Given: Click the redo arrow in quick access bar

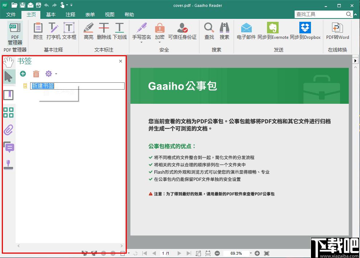Looking at the screenshot, I should (x=54, y=5).
